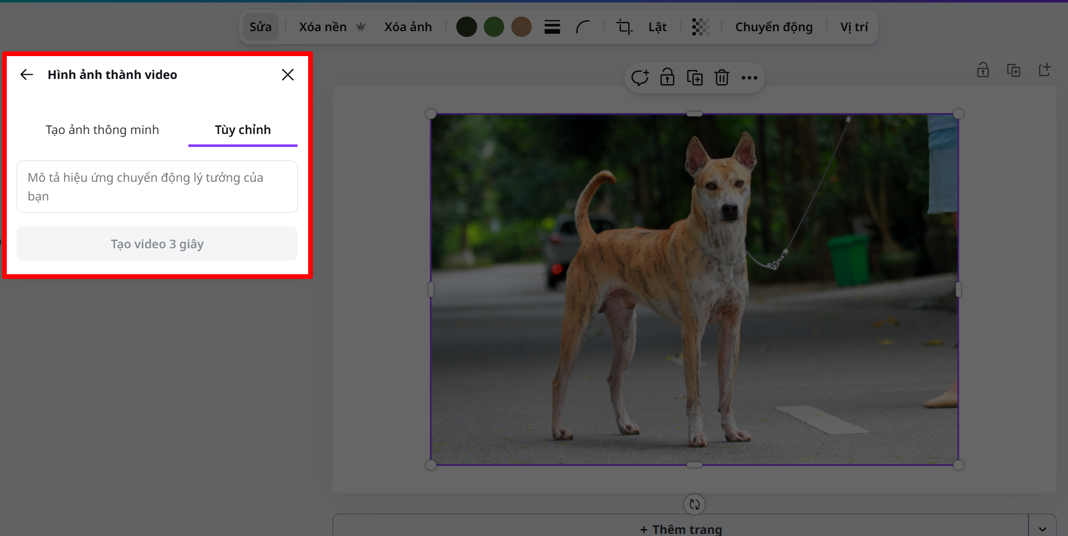Click Xóa nền to remove the background
Screen dimensions: 1068x536
pos(322,26)
